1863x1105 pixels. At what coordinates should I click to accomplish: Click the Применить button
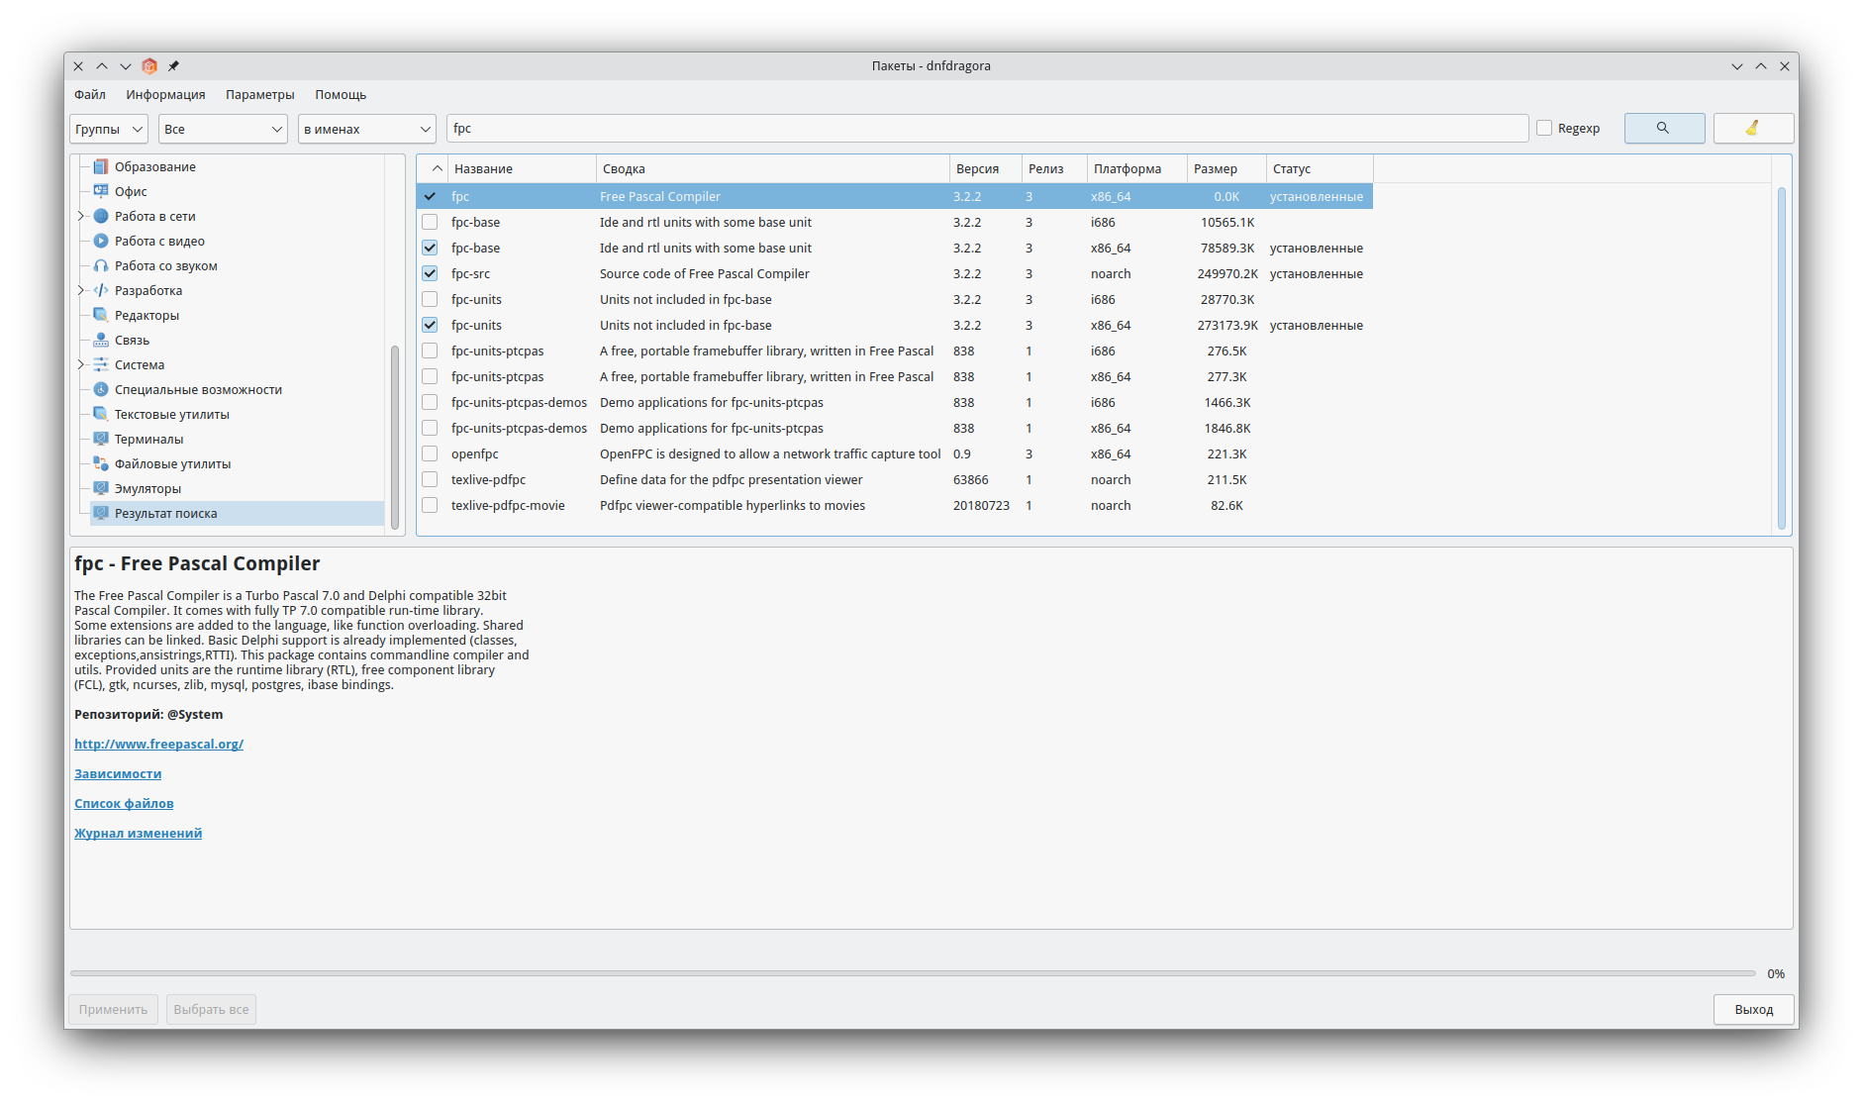113,1009
